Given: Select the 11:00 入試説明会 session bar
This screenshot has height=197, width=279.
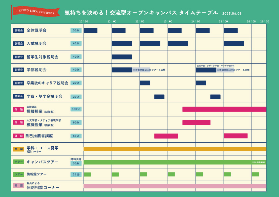Looking at the screenshot, I should (x=122, y=44).
